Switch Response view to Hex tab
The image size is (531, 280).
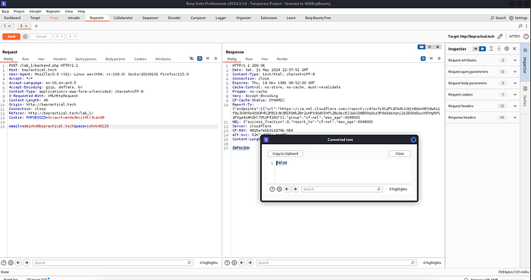tap(265, 59)
